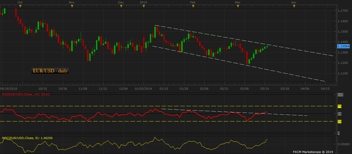This screenshot has height=154, width=352.
Task: Click the 01/15 date axis label
Action: (x=164, y=88)
